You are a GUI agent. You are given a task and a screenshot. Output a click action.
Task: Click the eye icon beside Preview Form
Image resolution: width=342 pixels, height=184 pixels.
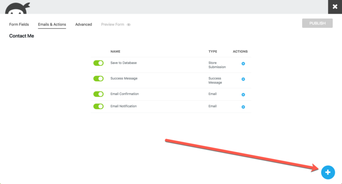129,25
